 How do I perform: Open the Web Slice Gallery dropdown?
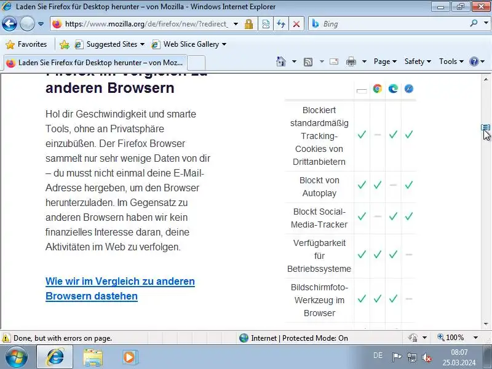click(x=189, y=44)
